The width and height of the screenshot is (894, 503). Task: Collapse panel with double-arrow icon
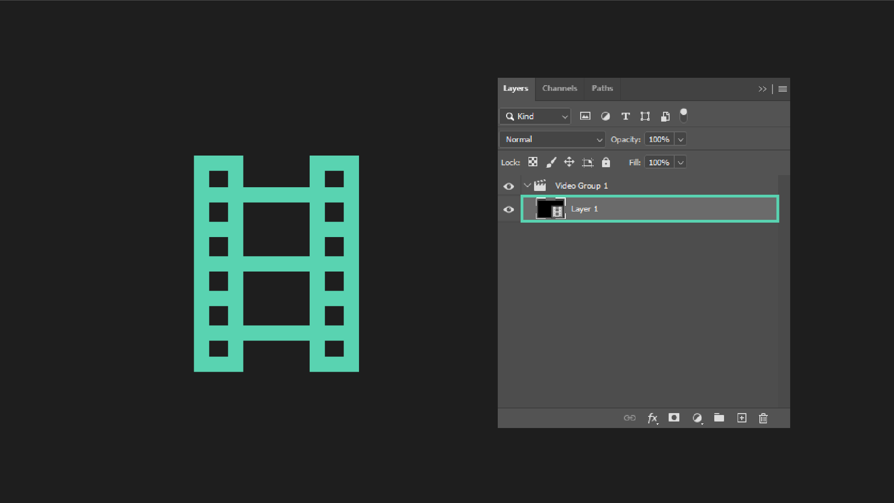[762, 89]
